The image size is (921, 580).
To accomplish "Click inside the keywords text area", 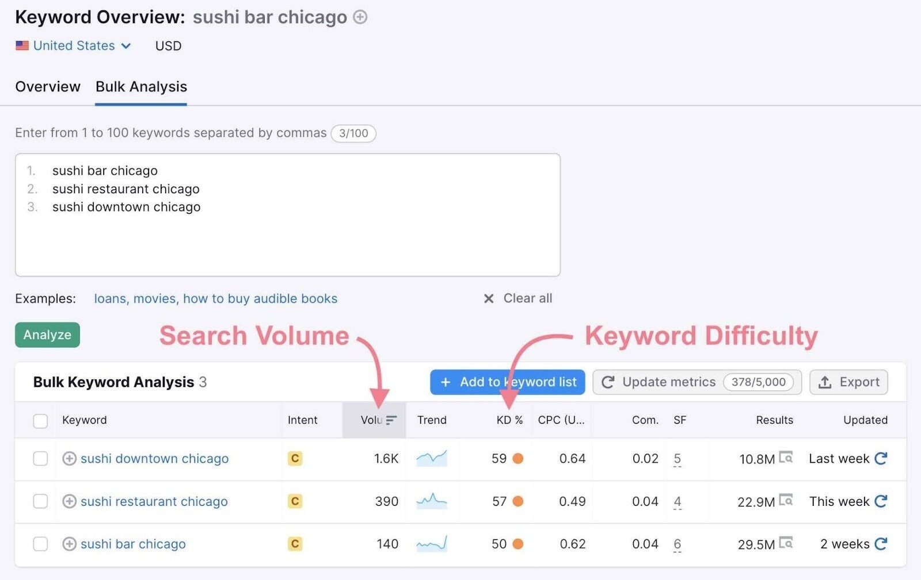I will click(288, 215).
